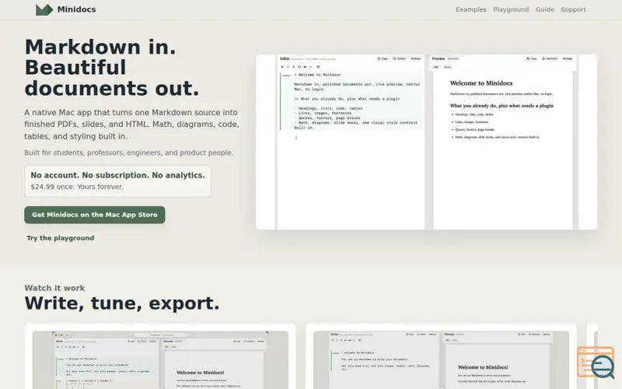The image size is (622, 389).
Task: Click the "Built for students, professors" line
Action: [x=129, y=152]
